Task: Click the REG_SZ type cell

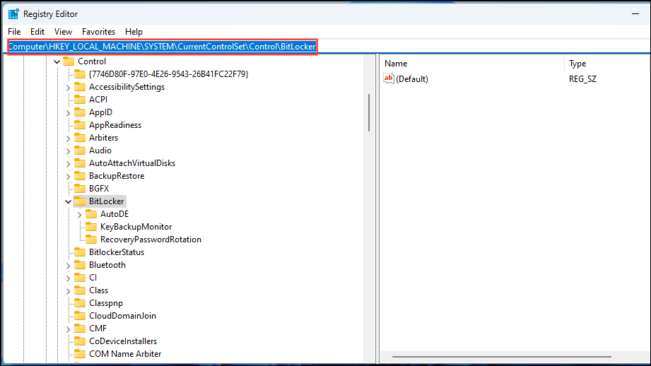Action: 582,79
